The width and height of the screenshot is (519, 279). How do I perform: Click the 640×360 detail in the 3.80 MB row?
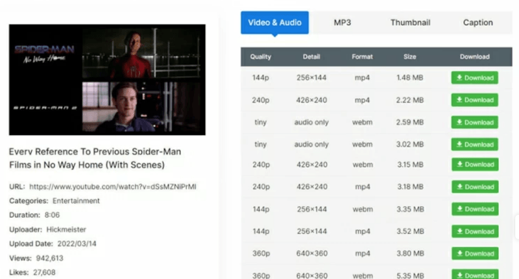click(x=312, y=254)
